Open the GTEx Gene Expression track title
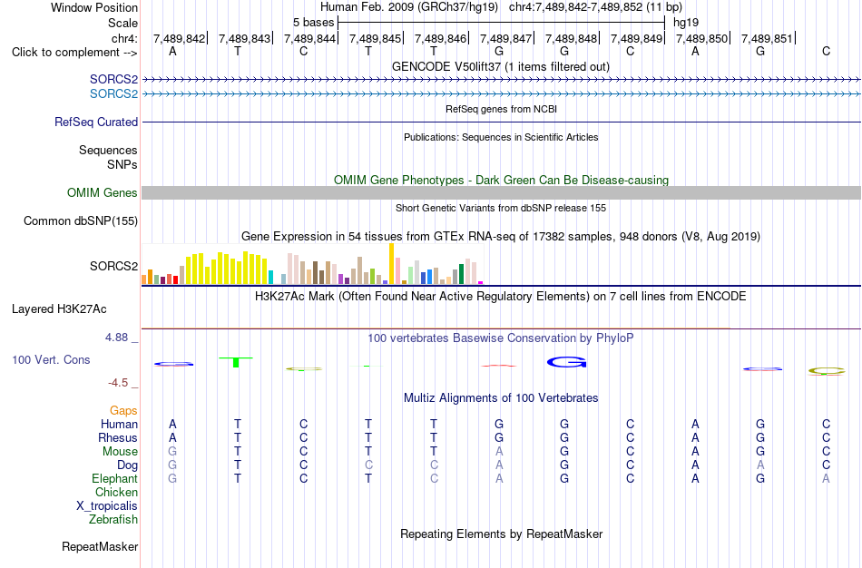 click(501, 237)
